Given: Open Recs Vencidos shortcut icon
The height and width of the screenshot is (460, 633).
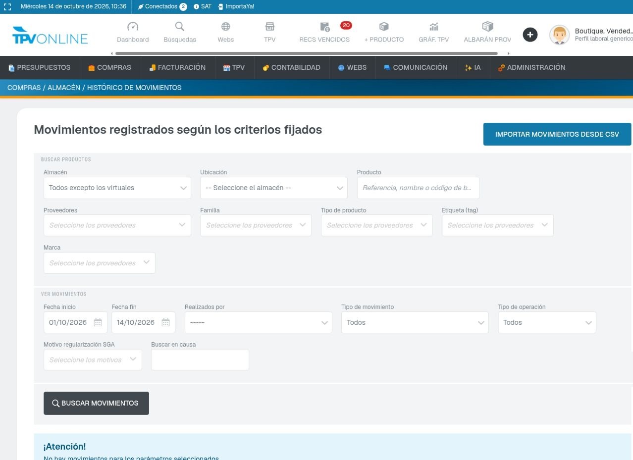Looking at the screenshot, I should (x=324, y=27).
